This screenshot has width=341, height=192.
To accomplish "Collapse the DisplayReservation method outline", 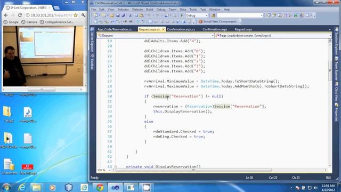I will coord(116,166).
